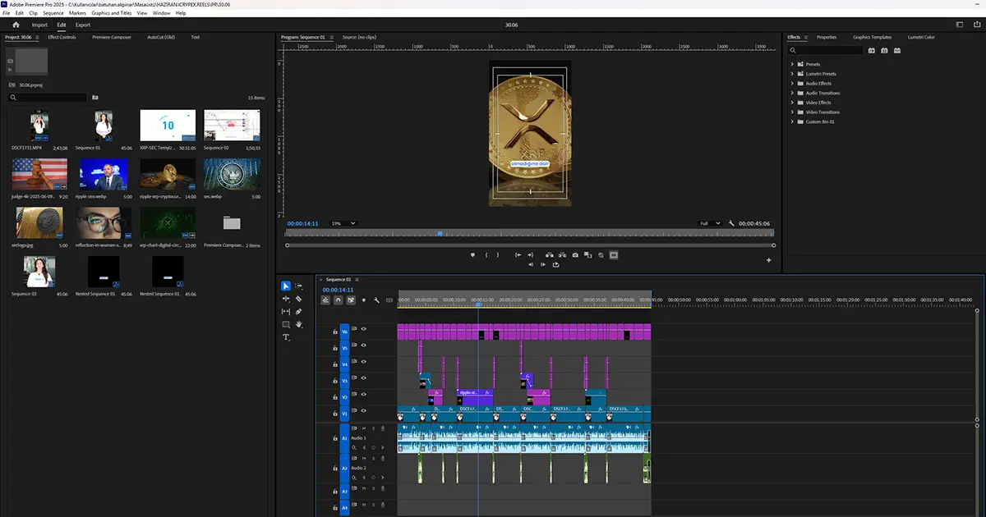This screenshot has height=517, width=986.
Task: Select the Track Select Forward tool
Action: [x=298, y=286]
